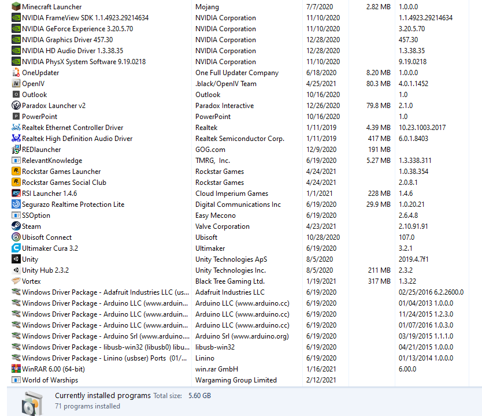Click the Paradox Launcher v2 icon
Image resolution: width=482 pixels, height=416 pixels.
16,105
